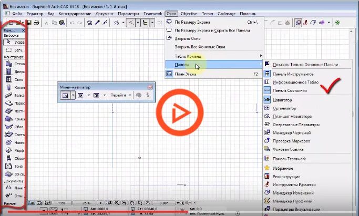Select the Roof tool (Крыша) in toolbox
The width and height of the screenshot is (359, 216).
[15, 119]
